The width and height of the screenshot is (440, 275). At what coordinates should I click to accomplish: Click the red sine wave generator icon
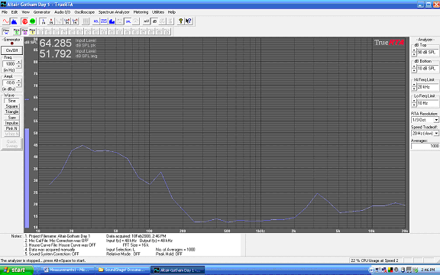[x=6, y=21]
